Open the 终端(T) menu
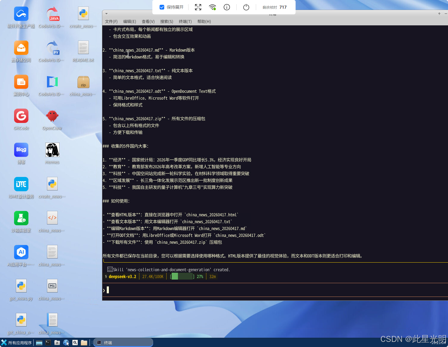 pyautogui.click(x=185, y=21)
